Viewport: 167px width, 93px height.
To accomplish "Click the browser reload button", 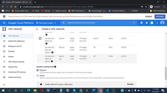I will pyautogui.click(x=11, y=7).
